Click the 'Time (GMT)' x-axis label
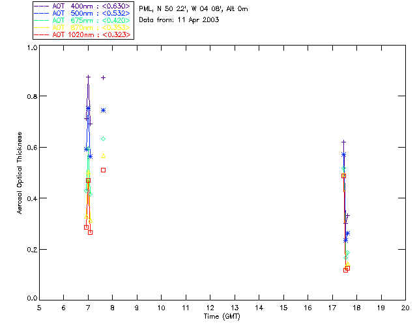The width and height of the screenshot is (417, 333). (222, 317)
